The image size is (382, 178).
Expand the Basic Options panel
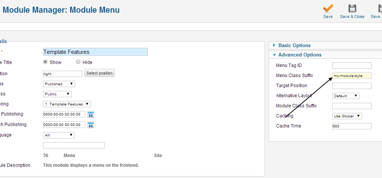pos(294,45)
